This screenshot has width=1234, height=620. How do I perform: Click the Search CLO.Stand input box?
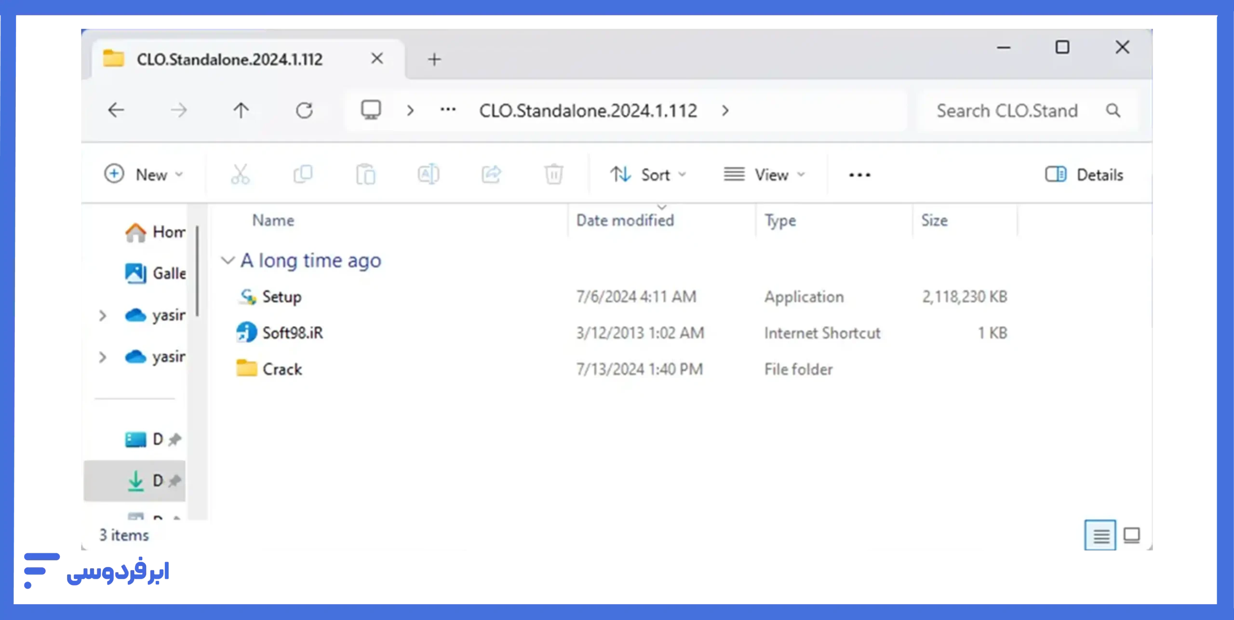pos(1007,111)
